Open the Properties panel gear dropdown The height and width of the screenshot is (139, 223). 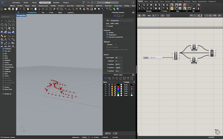[x=133, y=13]
